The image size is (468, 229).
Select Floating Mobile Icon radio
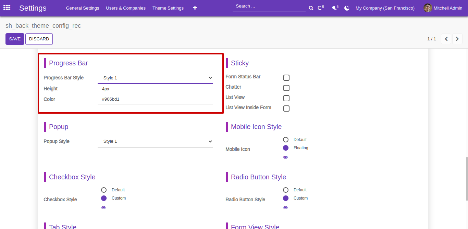(286, 148)
